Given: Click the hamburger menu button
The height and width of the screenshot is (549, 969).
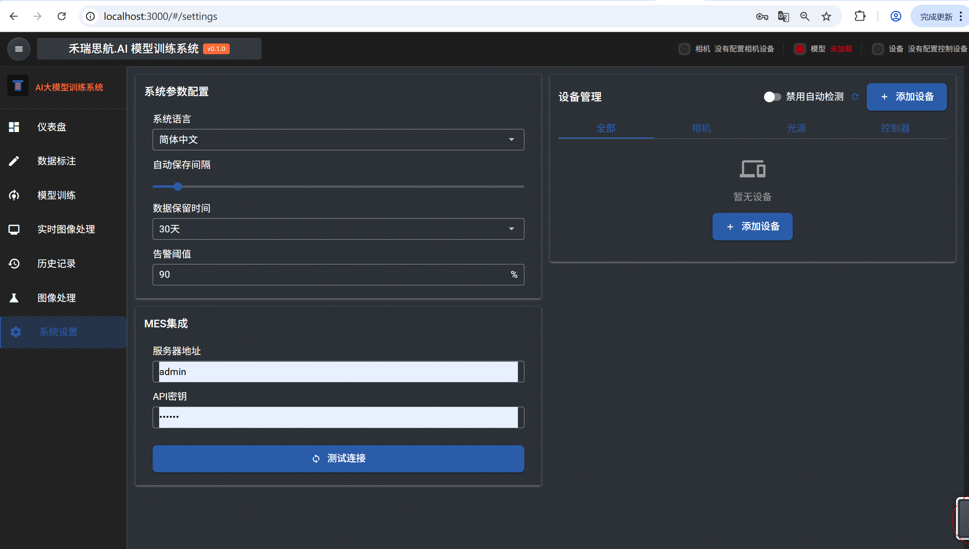Looking at the screenshot, I should pos(19,49).
